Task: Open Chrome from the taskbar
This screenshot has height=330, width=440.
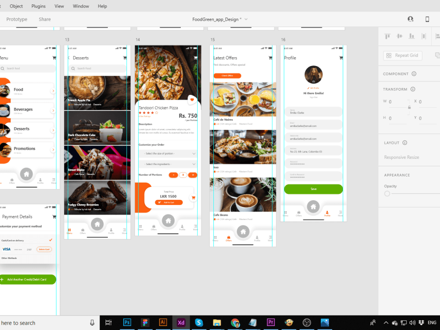Action: tap(235, 323)
